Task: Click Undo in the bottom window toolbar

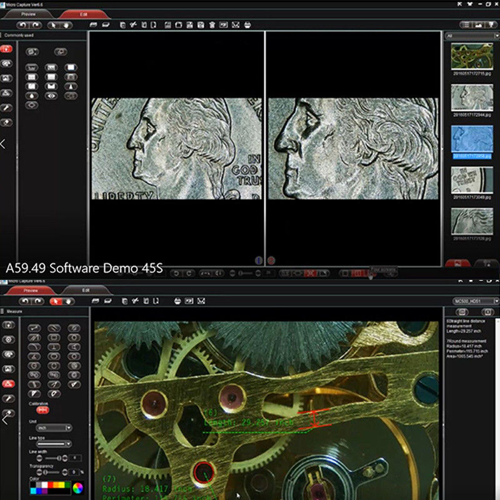Action: click(25, 301)
